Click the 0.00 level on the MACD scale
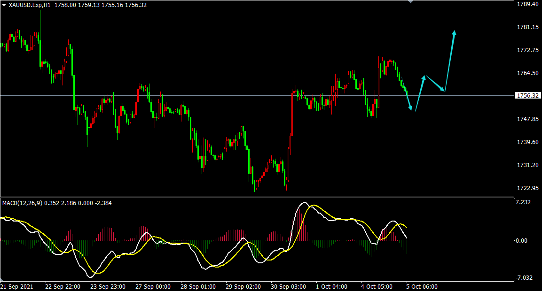 click(522, 241)
